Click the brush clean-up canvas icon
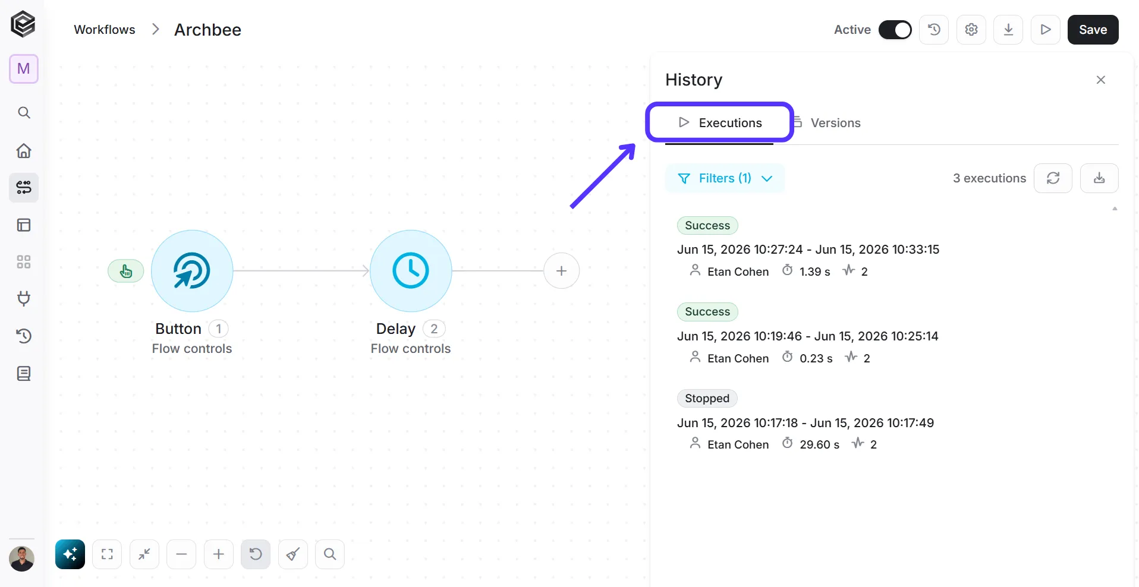 pyautogui.click(x=293, y=554)
